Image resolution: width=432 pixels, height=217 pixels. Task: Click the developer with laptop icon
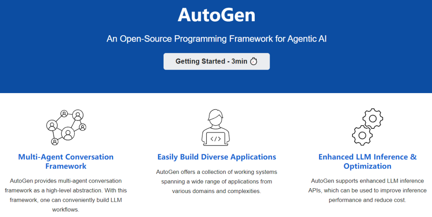tap(216, 127)
